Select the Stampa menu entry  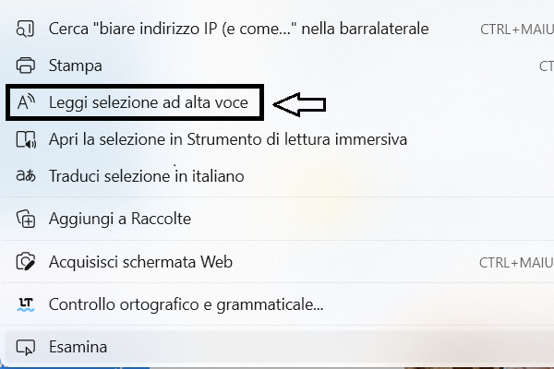(76, 65)
